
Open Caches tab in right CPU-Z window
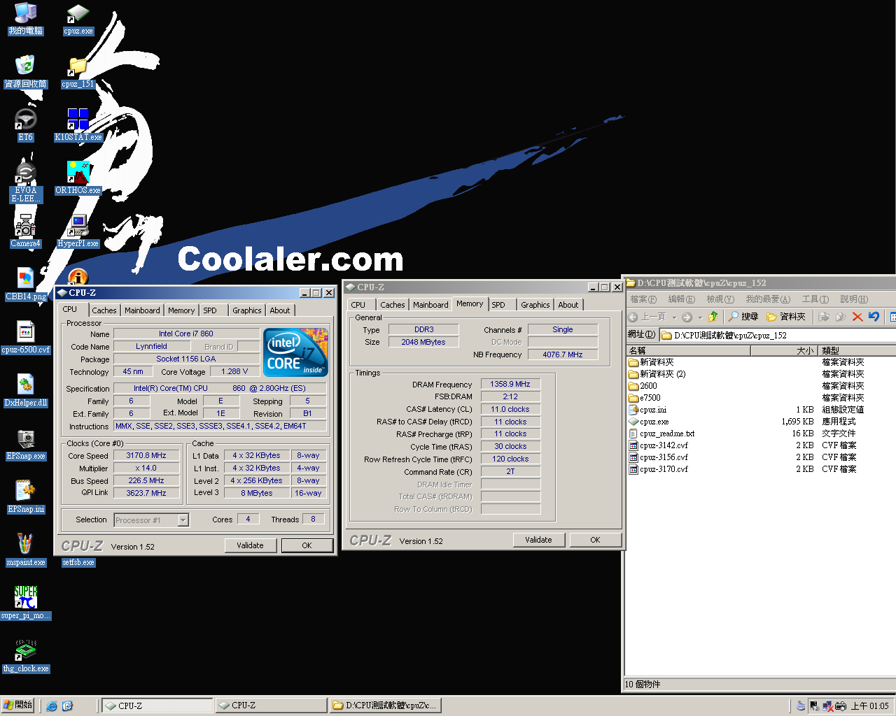pos(393,305)
